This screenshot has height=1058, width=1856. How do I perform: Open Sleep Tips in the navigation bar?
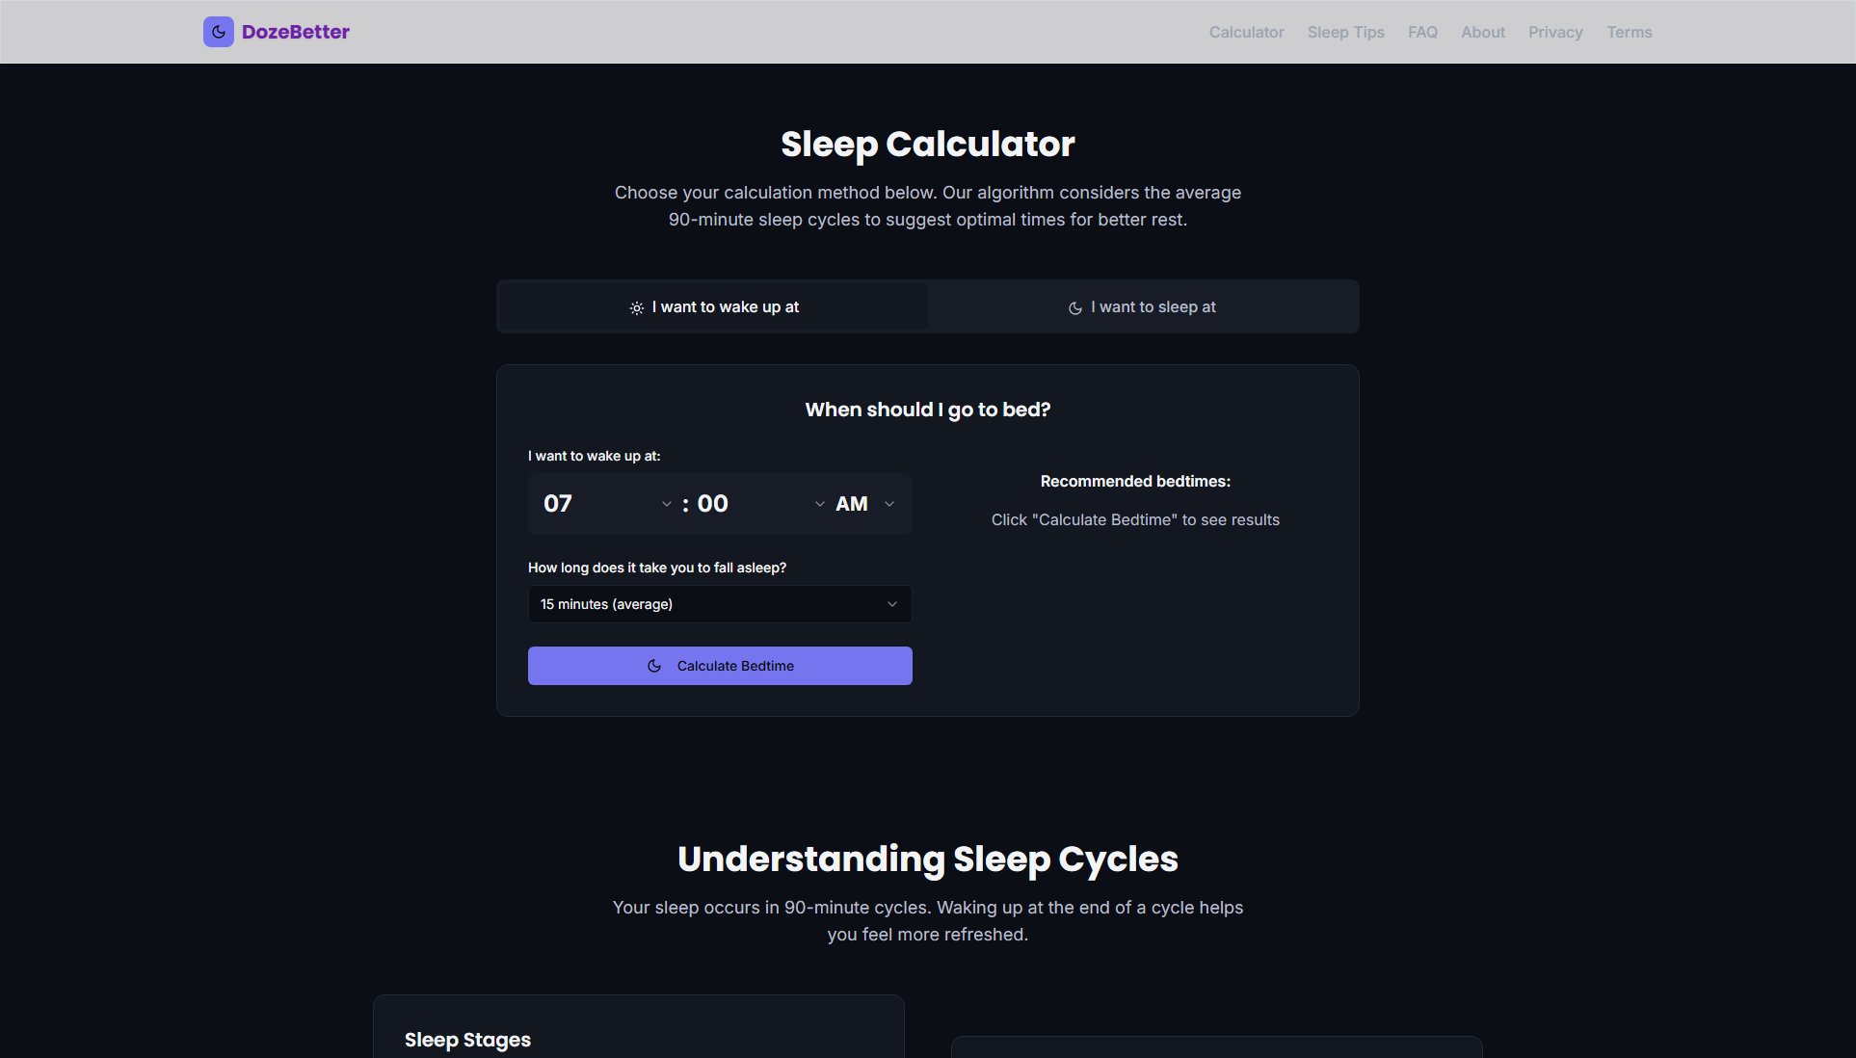(1345, 32)
